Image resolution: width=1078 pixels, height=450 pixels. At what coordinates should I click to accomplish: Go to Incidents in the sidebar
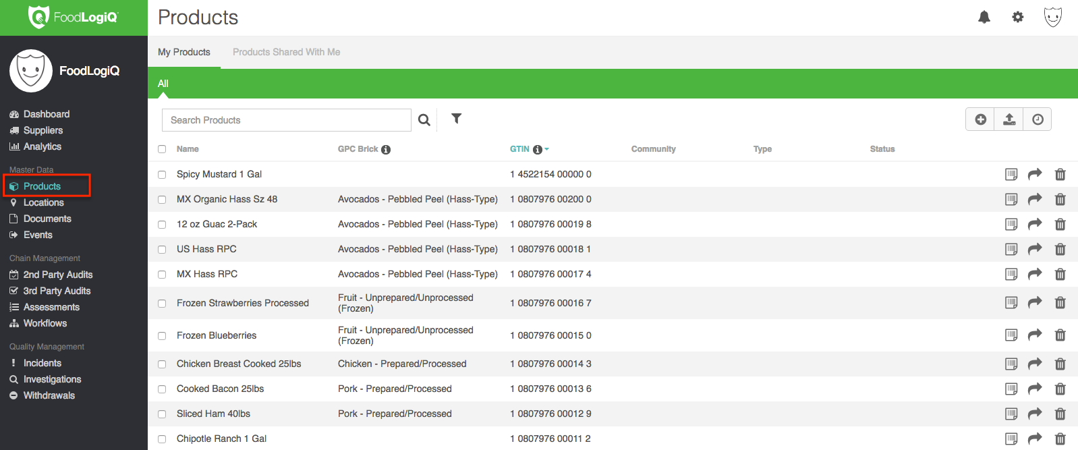click(x=42, y=363)
